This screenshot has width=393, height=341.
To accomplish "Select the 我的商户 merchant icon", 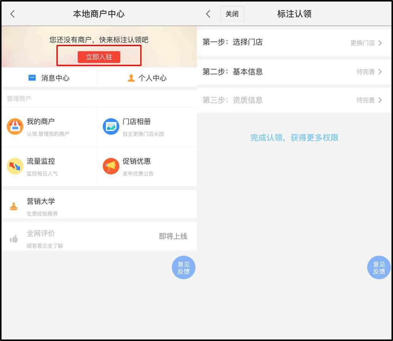I will (15, 127).
